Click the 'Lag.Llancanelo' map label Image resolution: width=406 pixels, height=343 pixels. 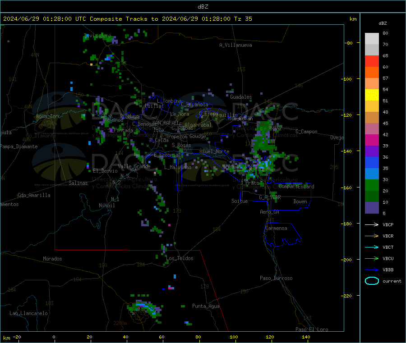[x=28, y=314]
